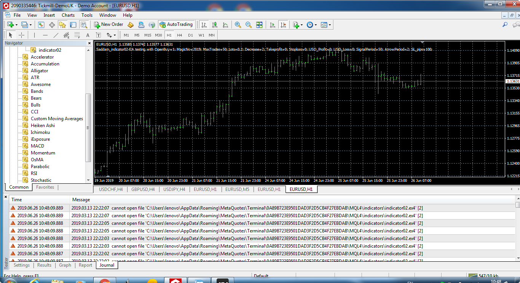The image size is (520, 283).
Task: Select the Equidistant Channel tool
Action: coord(66,35)
